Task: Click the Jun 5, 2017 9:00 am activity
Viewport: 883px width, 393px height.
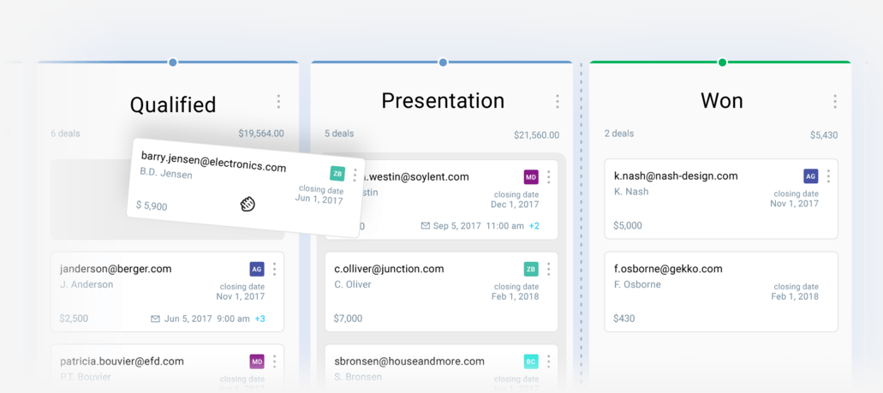Action: coord(206,319)
